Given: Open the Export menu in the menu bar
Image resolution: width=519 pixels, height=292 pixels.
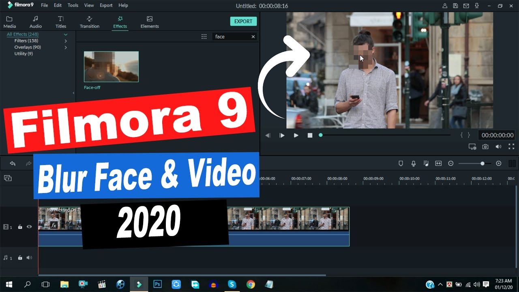Looking at the screenshot, I should [x=106, y=5].
